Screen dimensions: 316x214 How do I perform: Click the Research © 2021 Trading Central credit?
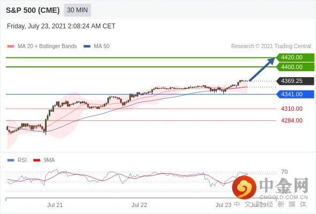271,47
